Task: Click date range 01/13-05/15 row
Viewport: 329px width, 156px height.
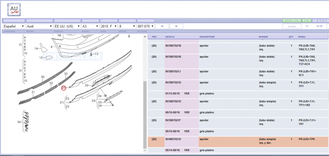Action: pyautogui.click(x=238, y=94)
